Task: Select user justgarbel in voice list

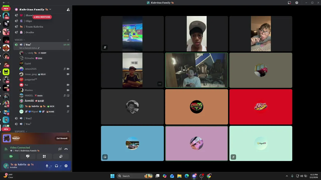Action: coord(44,79)
